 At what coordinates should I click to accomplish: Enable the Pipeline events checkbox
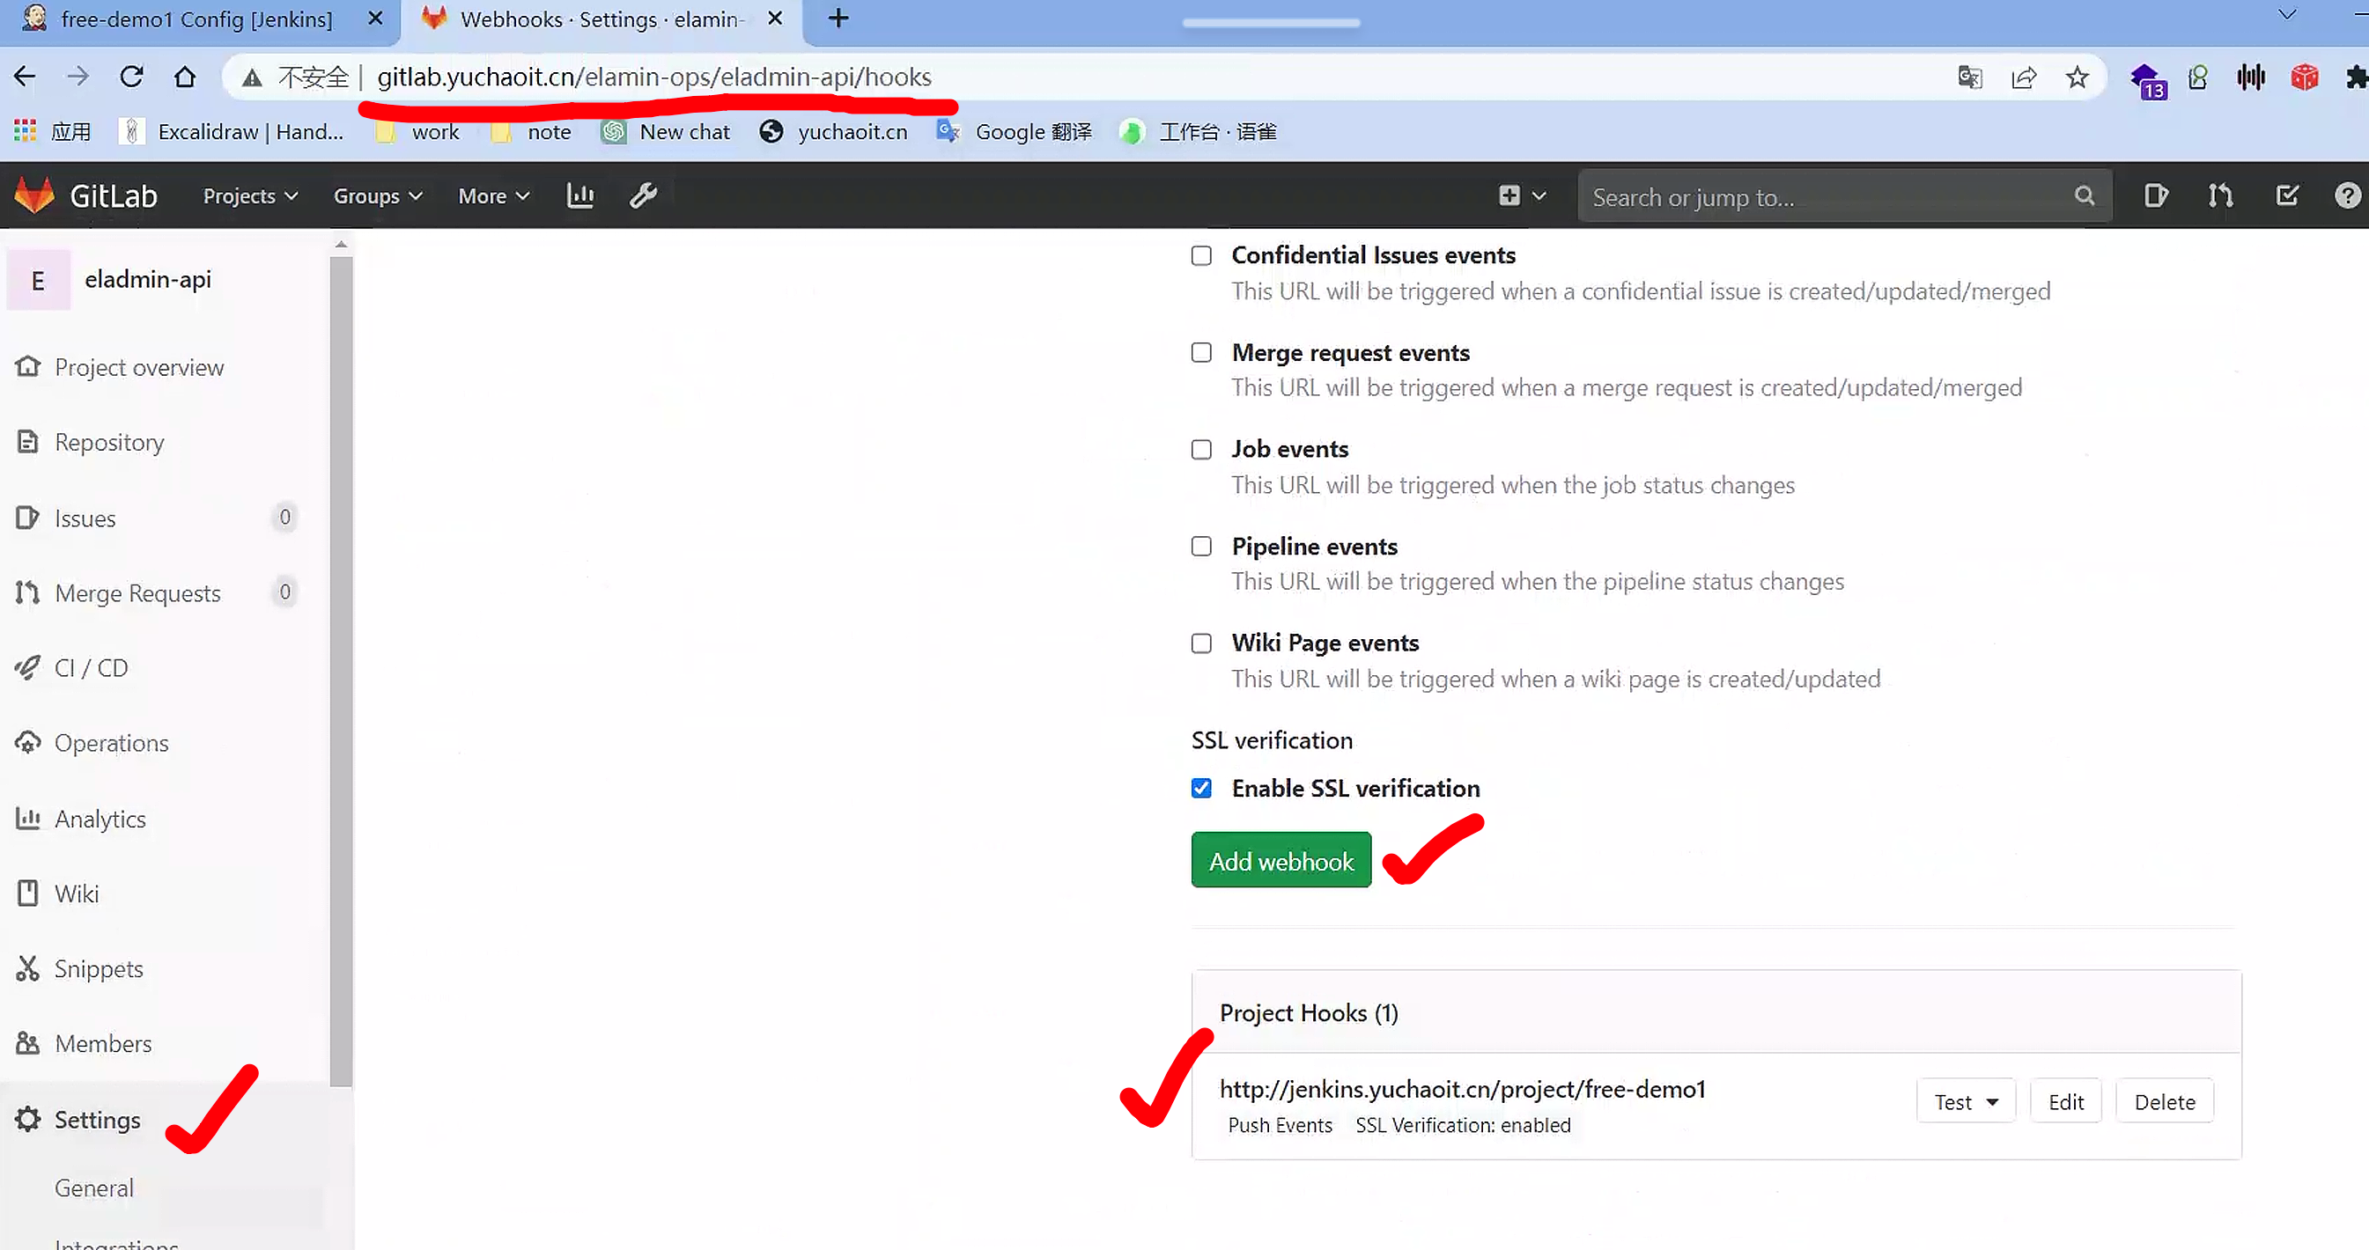point(1201,546)
